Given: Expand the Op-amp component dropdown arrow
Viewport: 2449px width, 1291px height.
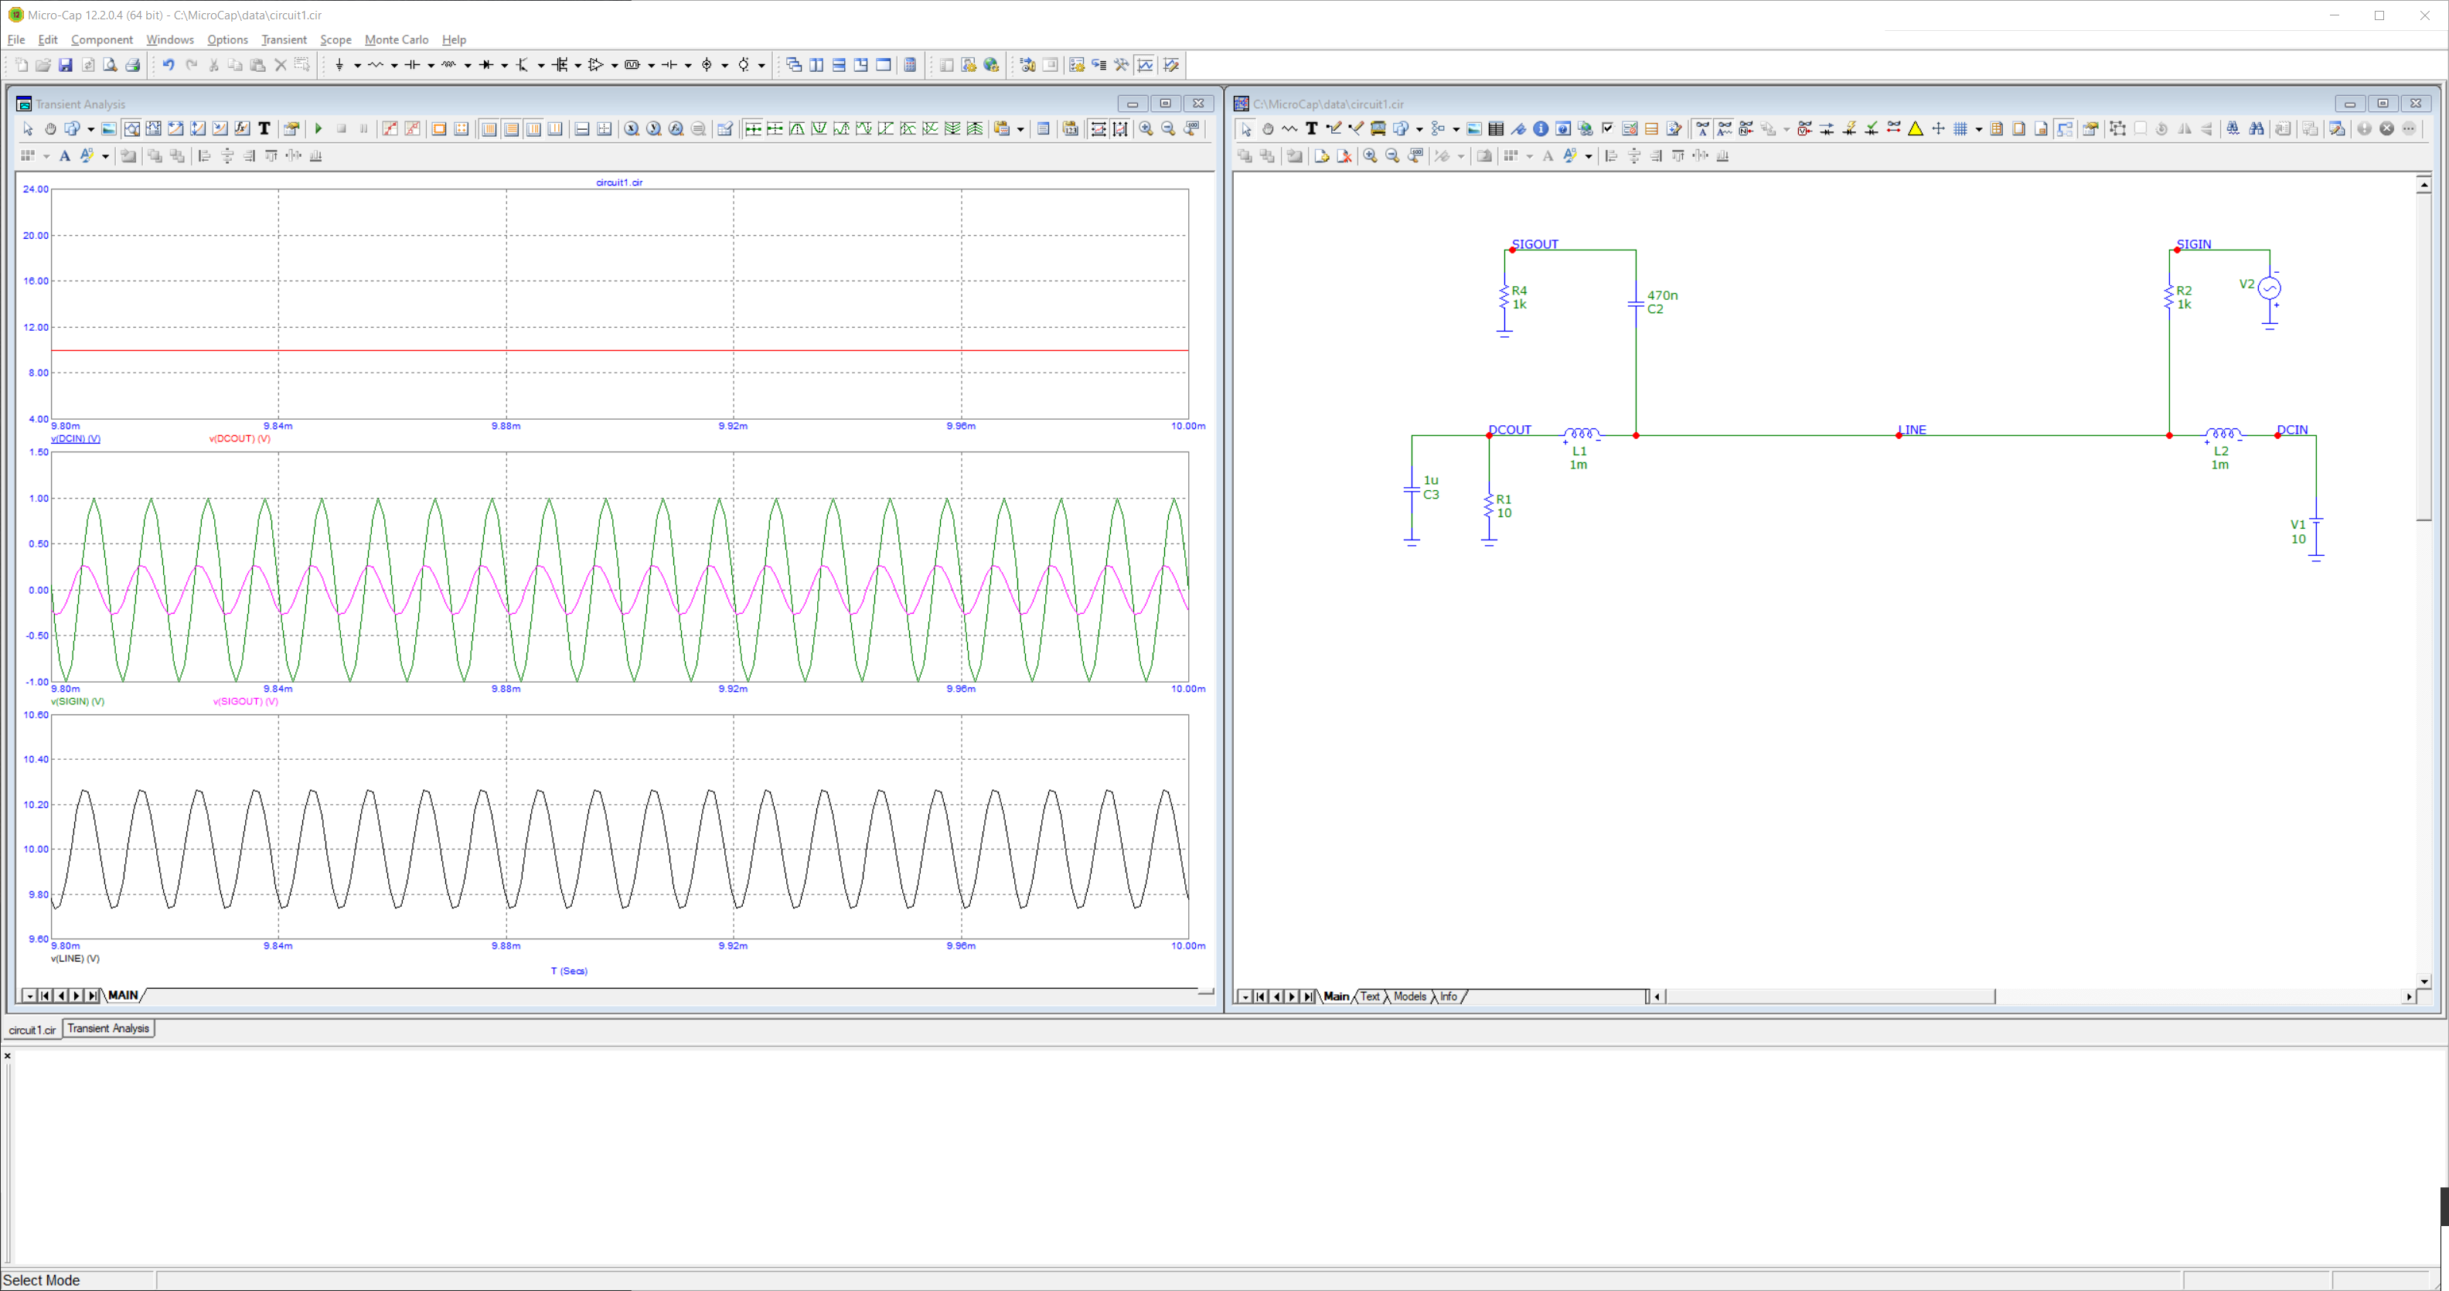Looking at the screenshot, I should (x=614, y=66).
